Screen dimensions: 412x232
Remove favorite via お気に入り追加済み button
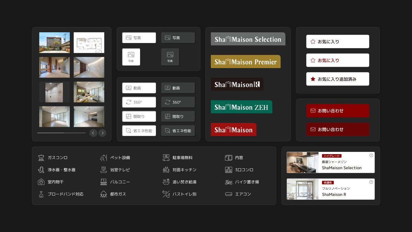coord(337,79)
